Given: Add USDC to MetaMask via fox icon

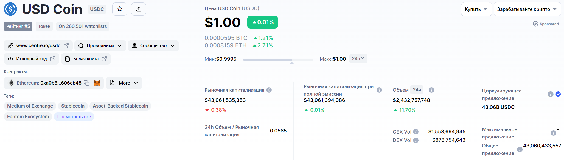Looking at the screenshot, I should pos(97,83).
